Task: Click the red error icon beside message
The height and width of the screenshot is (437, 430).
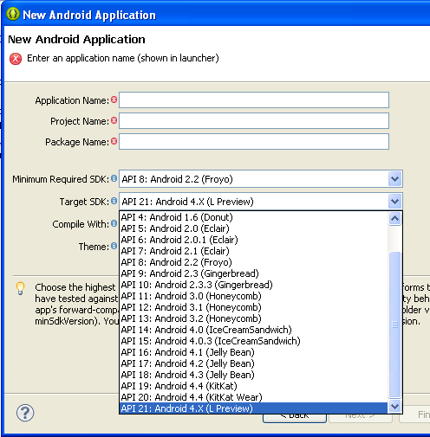Action: pos(16,59)
